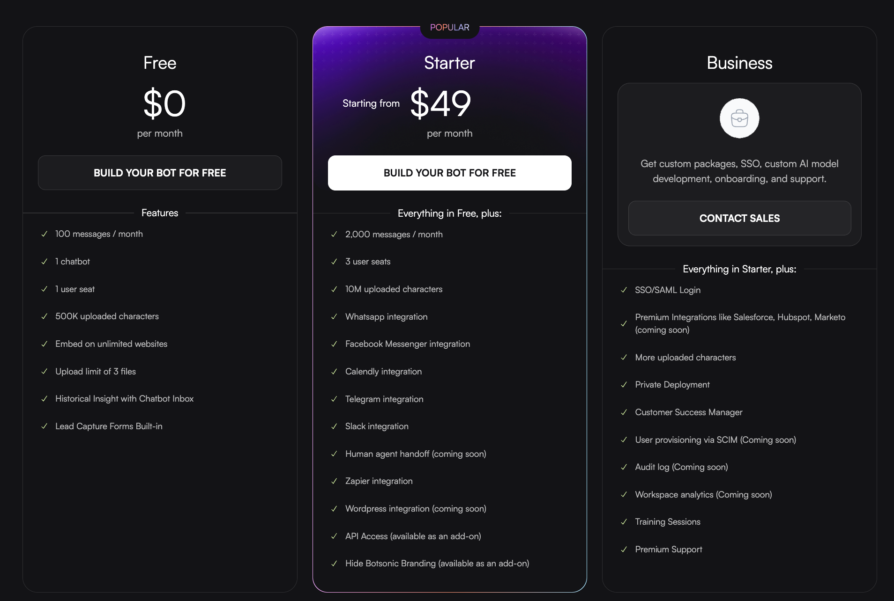The image size is (894, 601).
Task: Click the checkmark beside SSO/SAML Login
Action: click(624, 290)
